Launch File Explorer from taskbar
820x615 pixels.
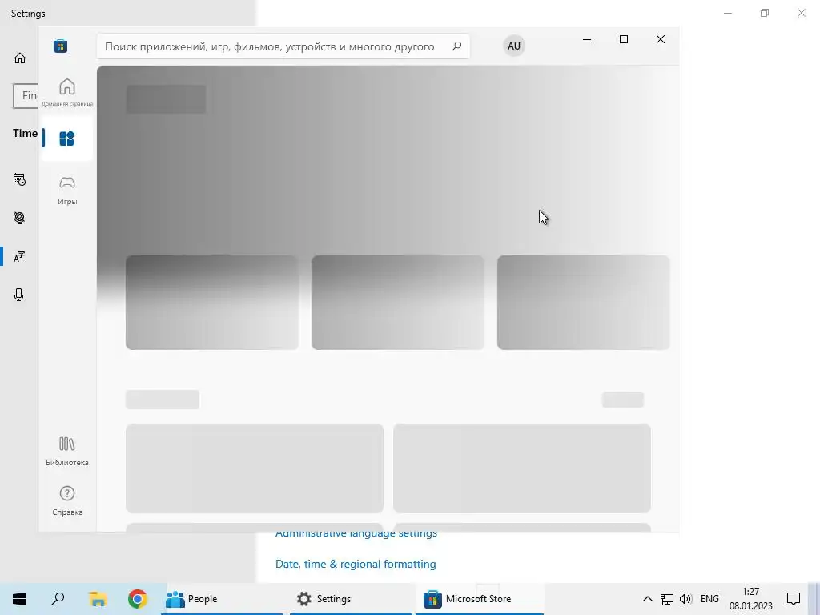(97, 599)
